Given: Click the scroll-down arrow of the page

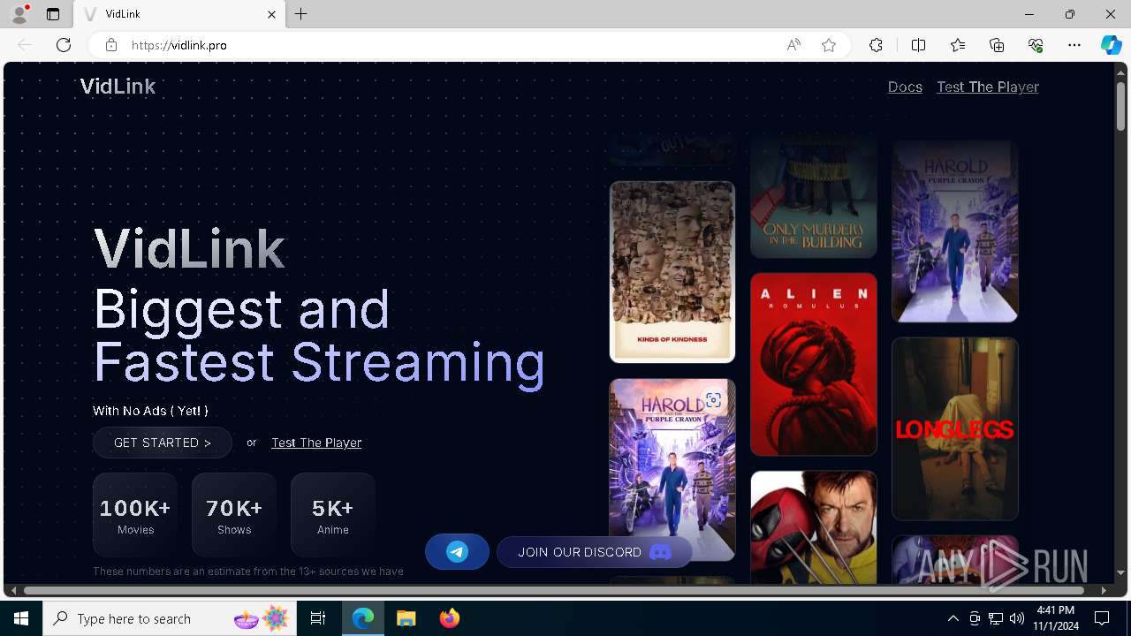Looking at the screenshot, I should tap(1120, 573).
